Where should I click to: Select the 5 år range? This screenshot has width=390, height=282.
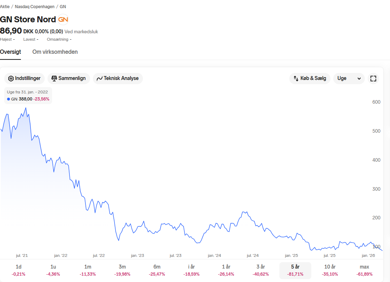pos(295,270)
